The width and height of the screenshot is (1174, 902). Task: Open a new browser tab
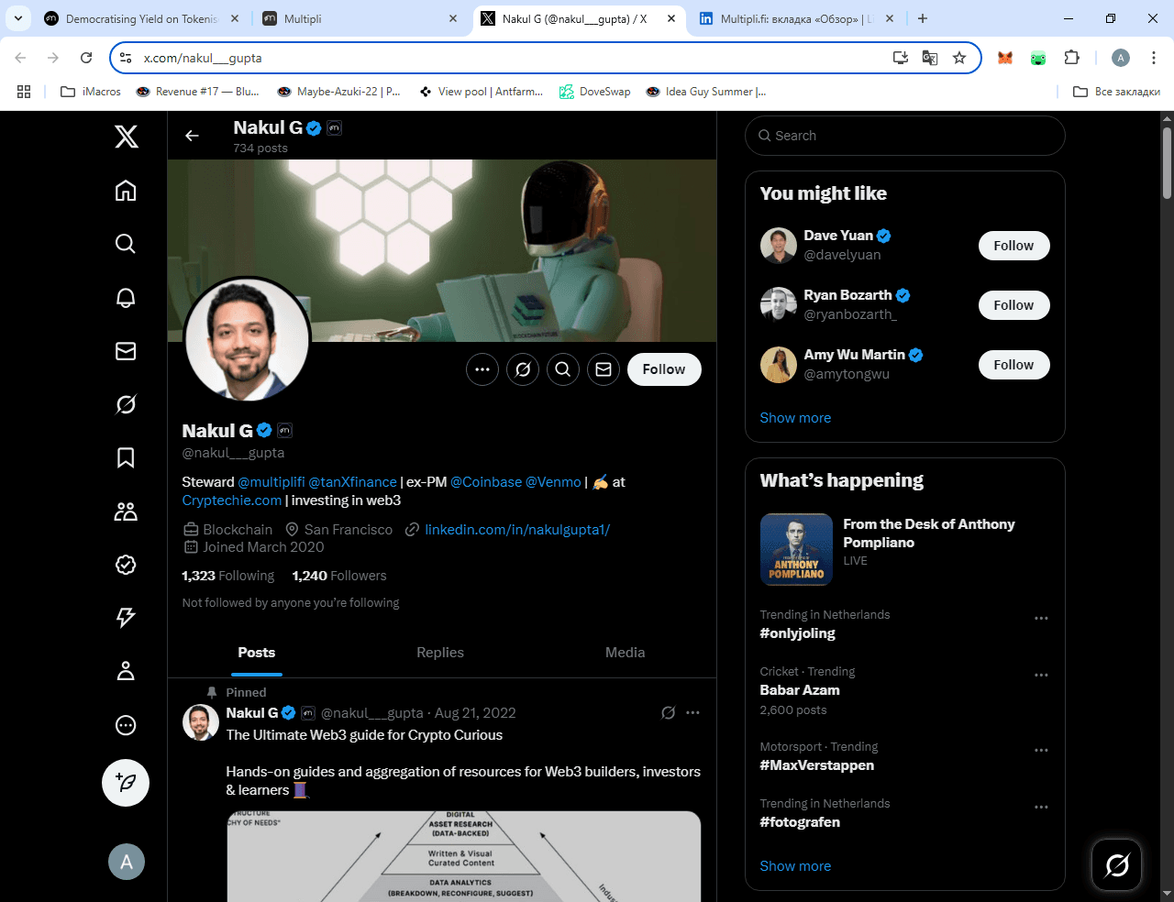[923, 18]
